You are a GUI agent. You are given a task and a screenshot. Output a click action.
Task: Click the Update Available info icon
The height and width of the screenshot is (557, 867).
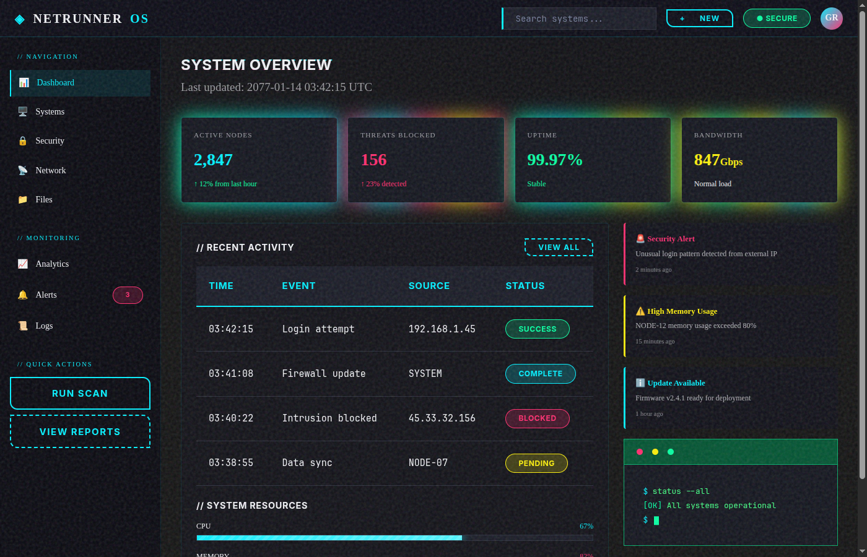640,382
